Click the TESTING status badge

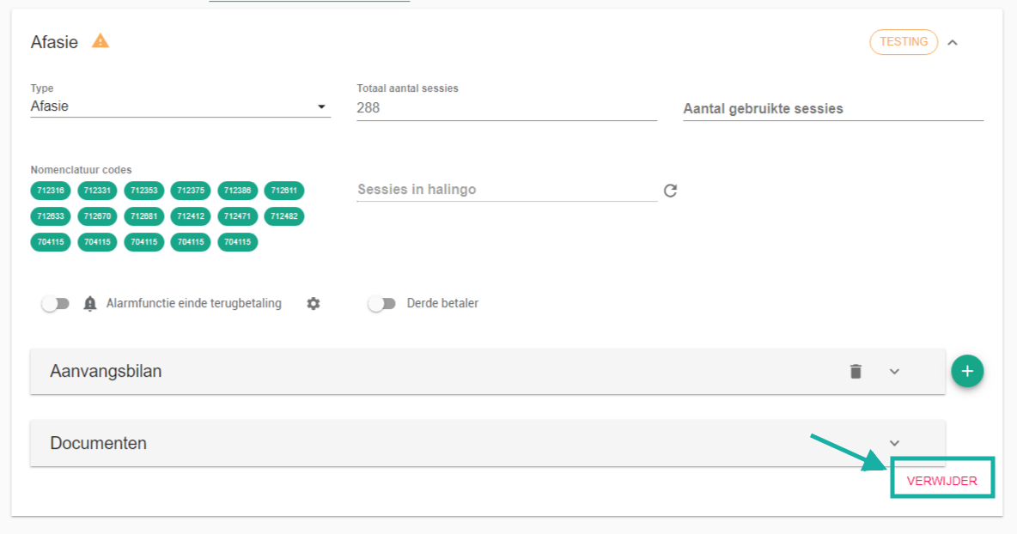click(x=904, y=42)
